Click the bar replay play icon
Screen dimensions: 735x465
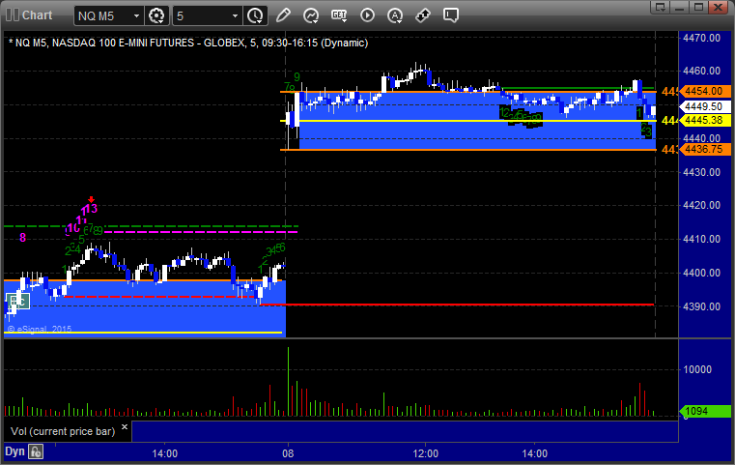tap(367, 15)
